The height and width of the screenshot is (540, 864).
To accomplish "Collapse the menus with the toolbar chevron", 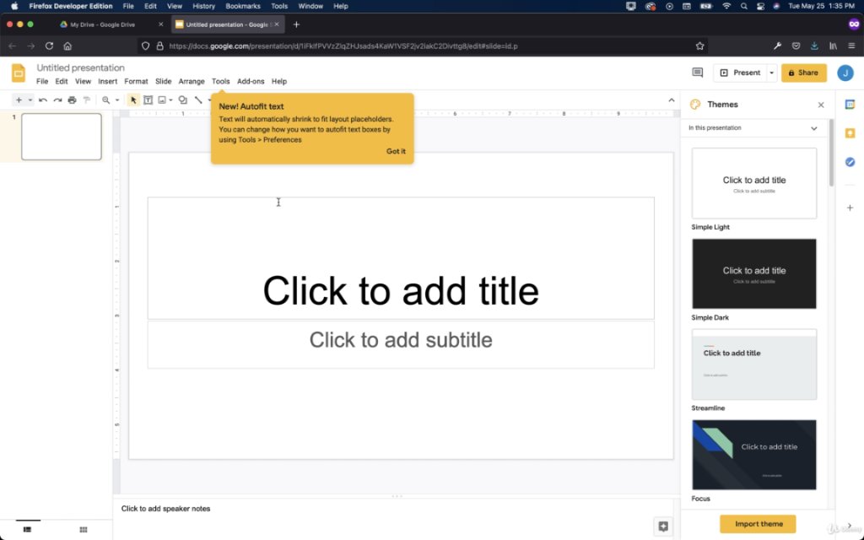I will [671, 100].
